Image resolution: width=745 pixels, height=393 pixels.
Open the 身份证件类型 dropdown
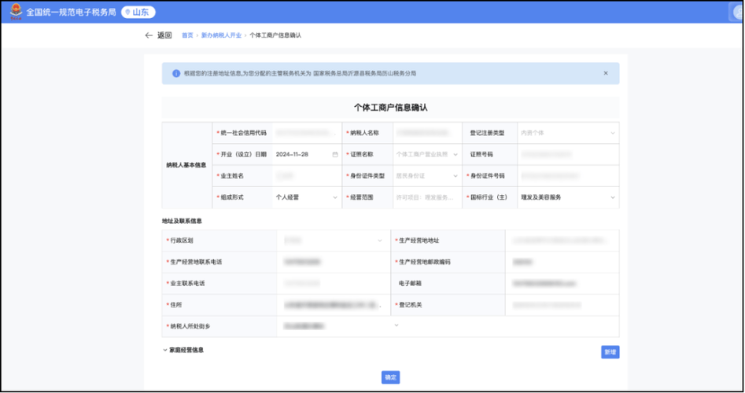(x=427, y=175)
